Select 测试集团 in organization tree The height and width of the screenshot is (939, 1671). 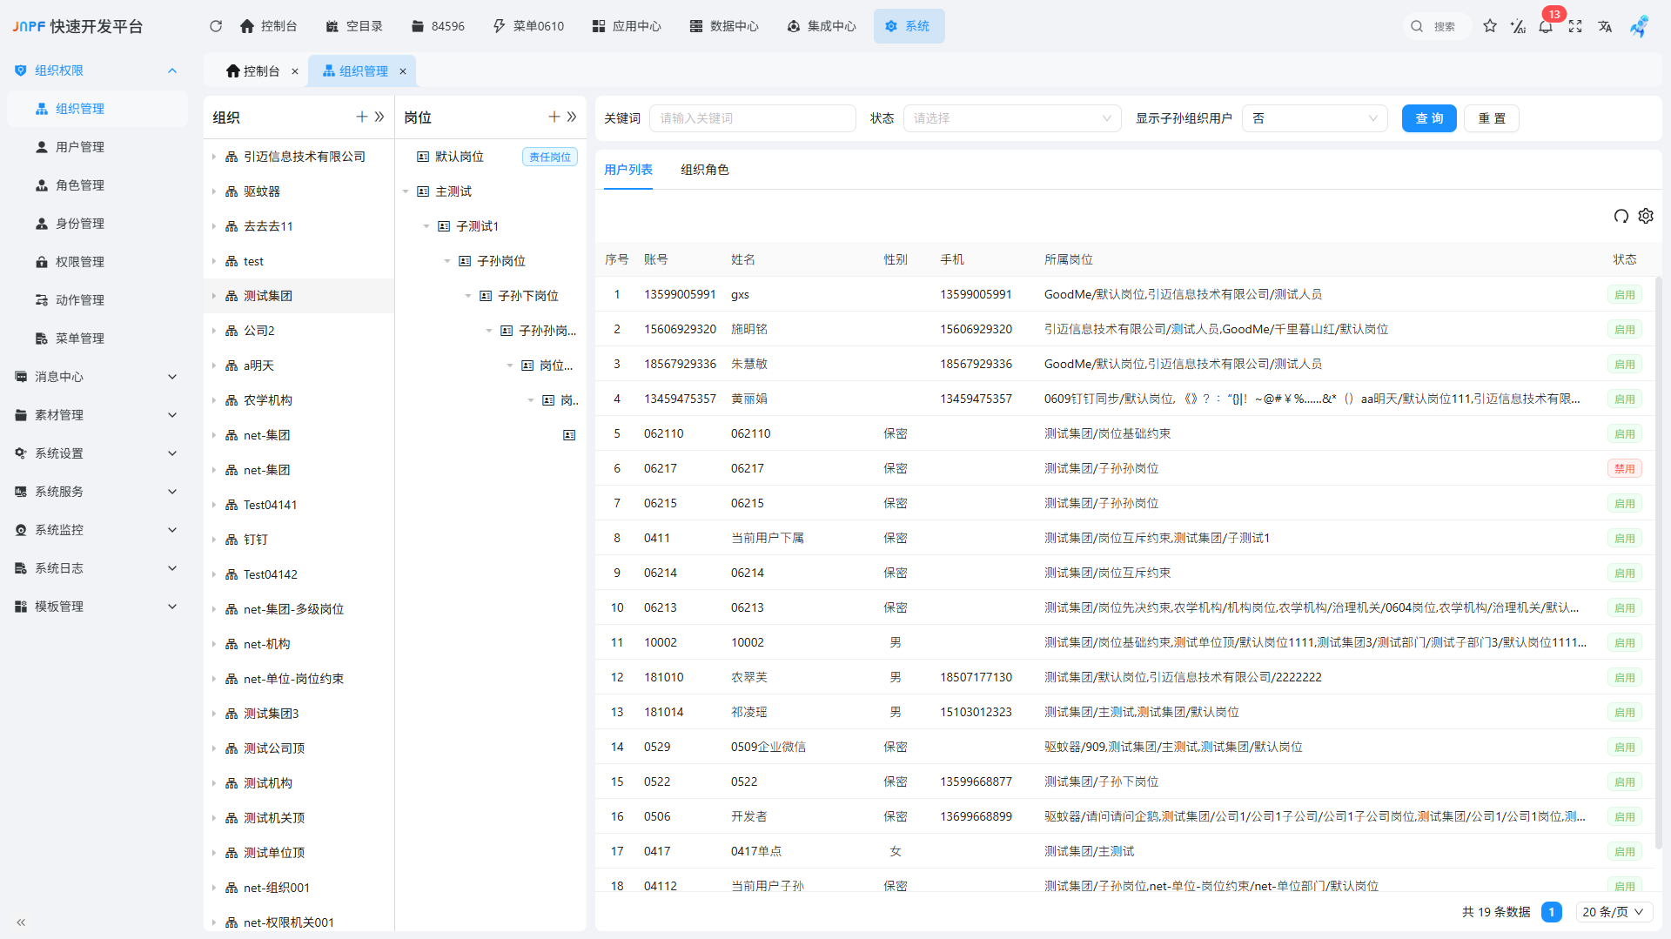click(299, 296)
